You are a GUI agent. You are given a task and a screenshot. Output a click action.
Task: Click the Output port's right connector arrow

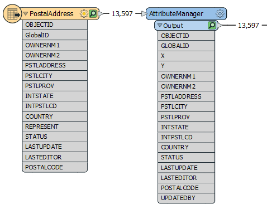tap(220, 25)
